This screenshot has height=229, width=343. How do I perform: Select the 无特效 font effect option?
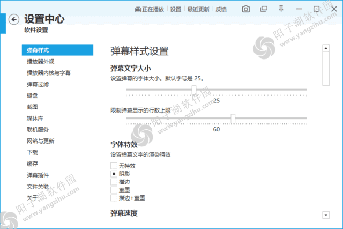[x=114, y=166]
